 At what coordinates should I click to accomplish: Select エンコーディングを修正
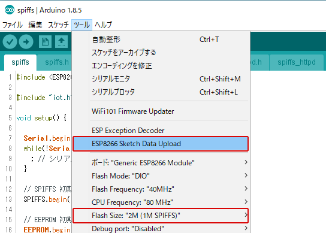point(161,66)
